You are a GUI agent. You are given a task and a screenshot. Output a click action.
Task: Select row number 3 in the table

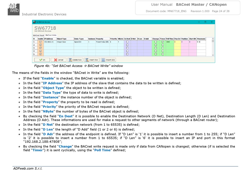tap(35, 48)
